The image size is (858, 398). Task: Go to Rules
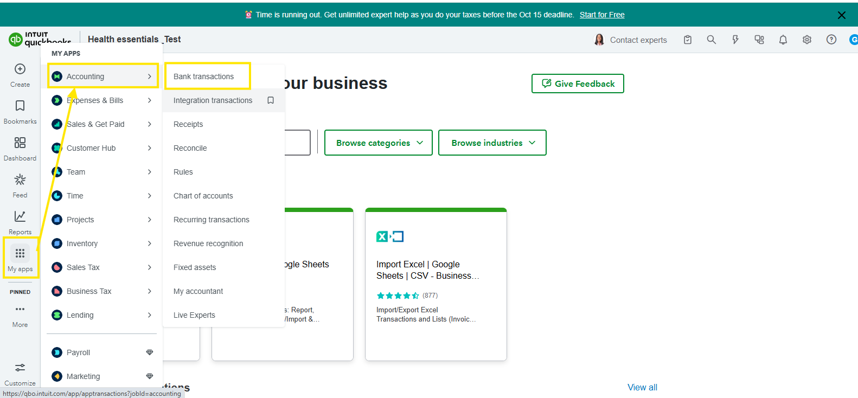tap(223, 172)
